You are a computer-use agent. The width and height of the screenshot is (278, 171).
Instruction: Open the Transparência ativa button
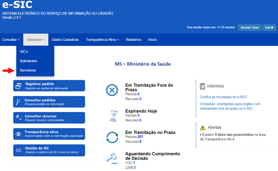point(49,134)
